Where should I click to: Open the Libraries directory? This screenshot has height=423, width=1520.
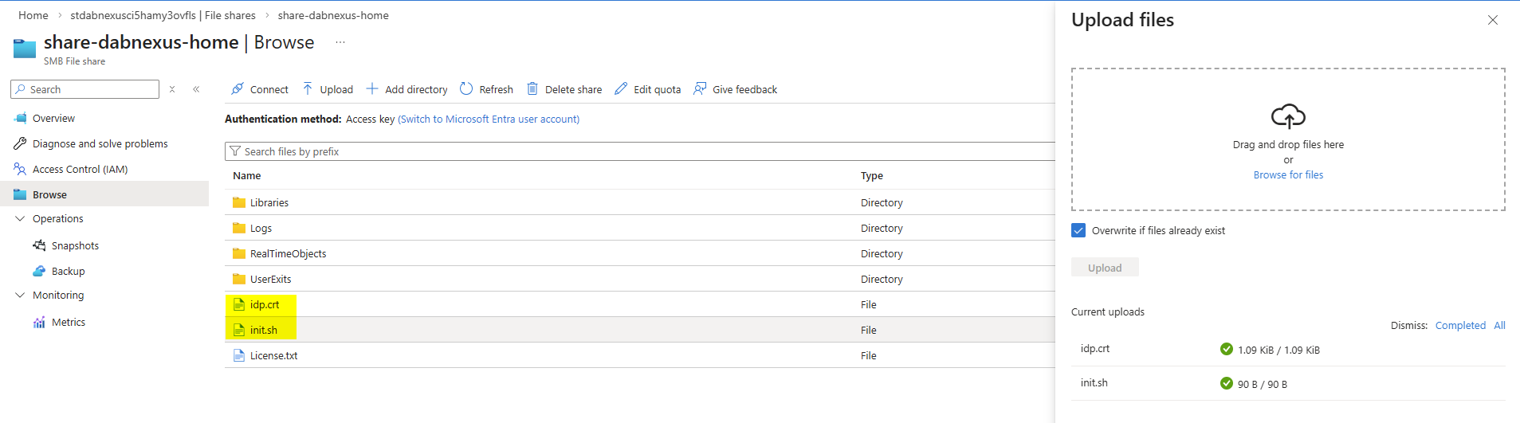coord(269,203)
